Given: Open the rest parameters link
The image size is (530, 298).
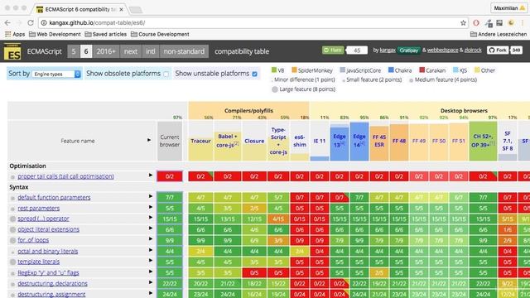Looking at the screenshot, I should tap(39, 208).
